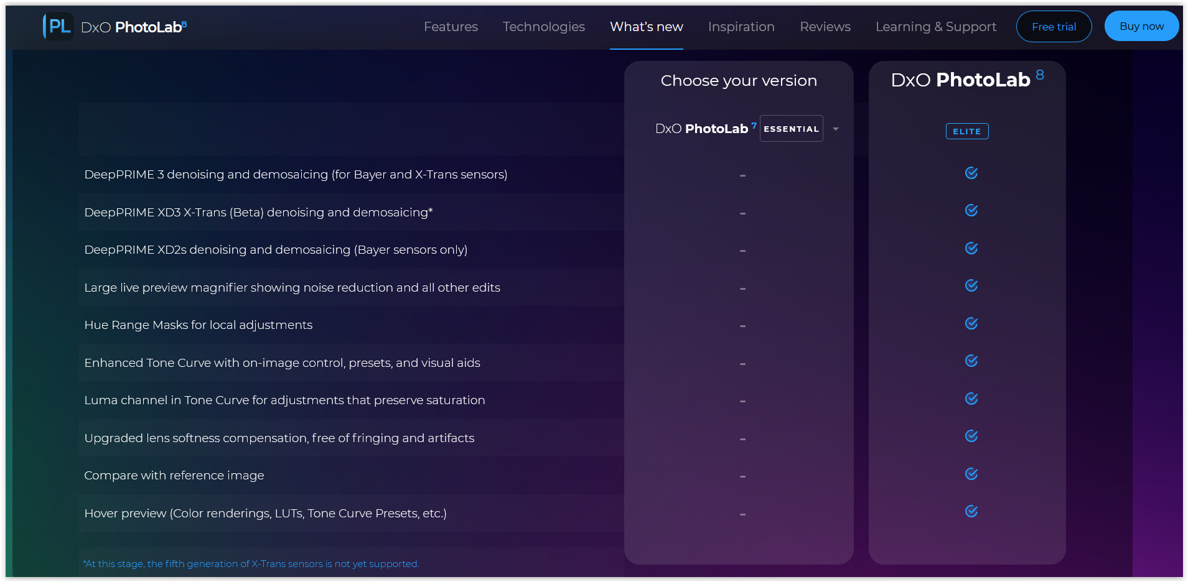The width and height of the screenshot is (1188, 582).
Task: Click Large live preview magnifier feature text
Action: (292, 287)
